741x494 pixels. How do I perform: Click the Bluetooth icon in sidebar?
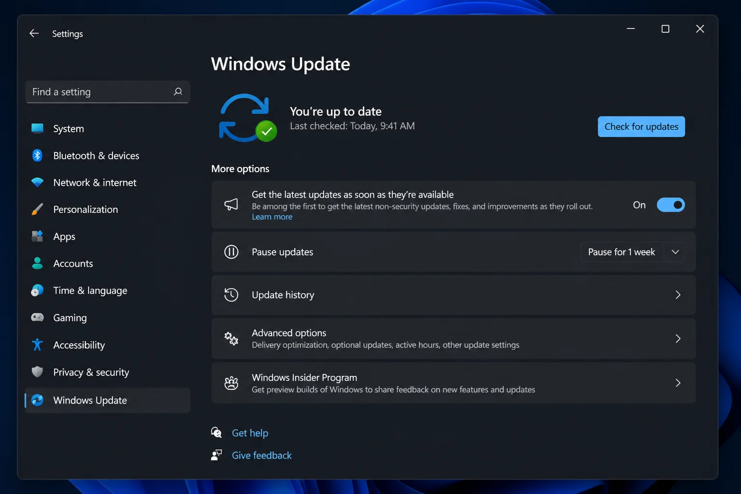[37, 155]
